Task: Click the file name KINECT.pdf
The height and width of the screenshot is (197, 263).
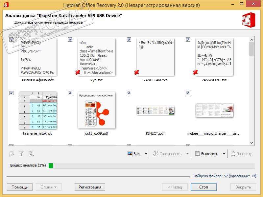Action: 155,133
